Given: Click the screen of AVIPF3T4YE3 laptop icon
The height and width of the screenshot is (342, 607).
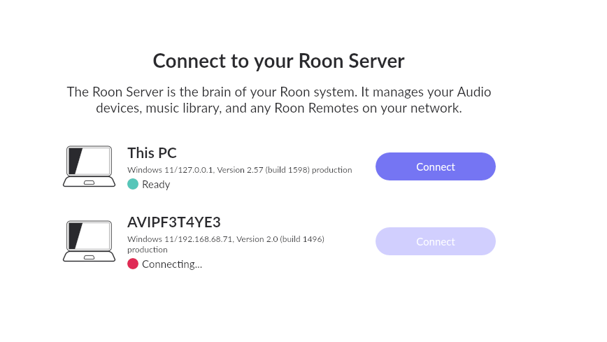Looking at the screenshot, I should click(89, 236).
